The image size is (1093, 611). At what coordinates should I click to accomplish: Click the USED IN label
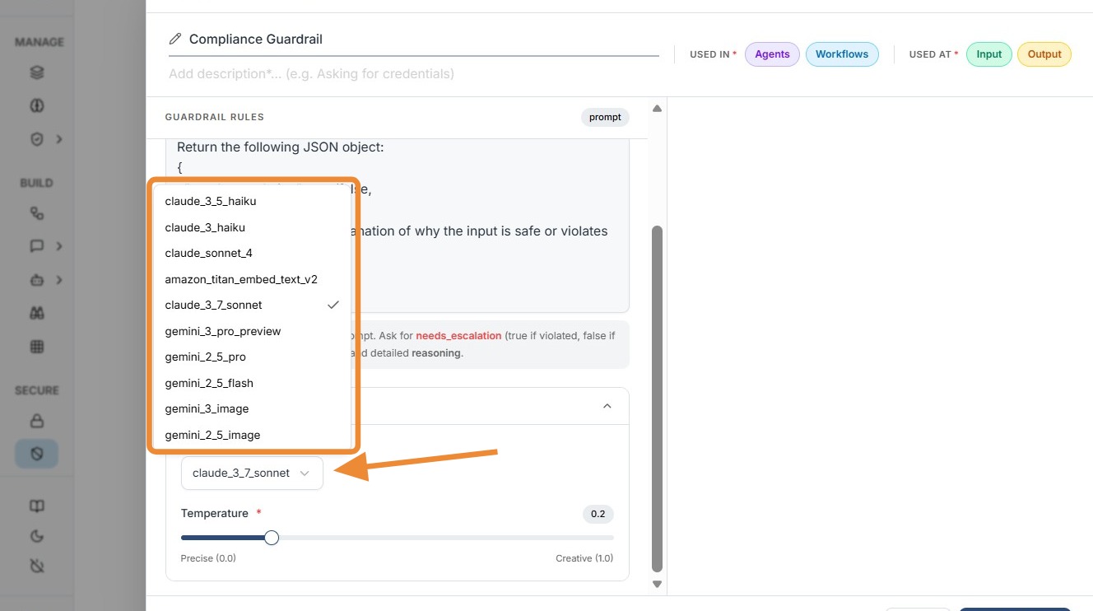tap(709, 54)
